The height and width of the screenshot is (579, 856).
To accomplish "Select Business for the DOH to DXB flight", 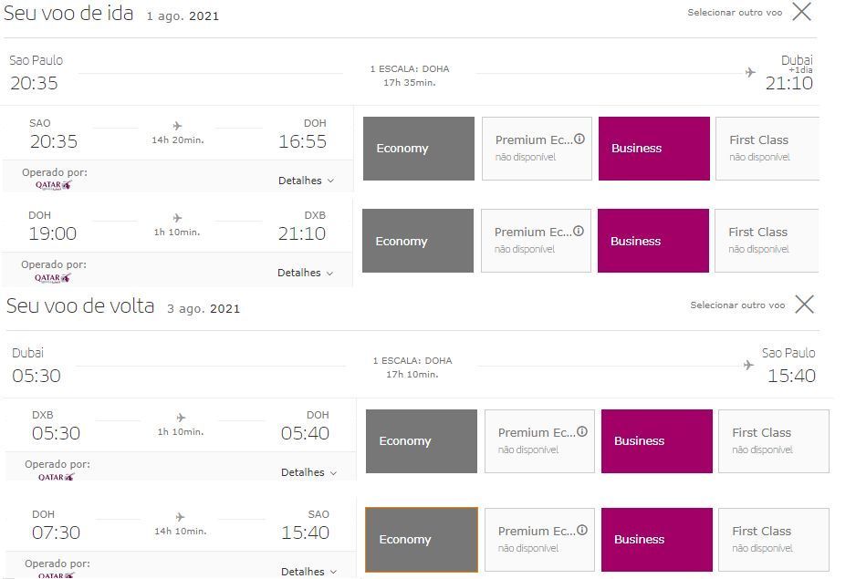I will pyautogui.click(x=653, y=241).
